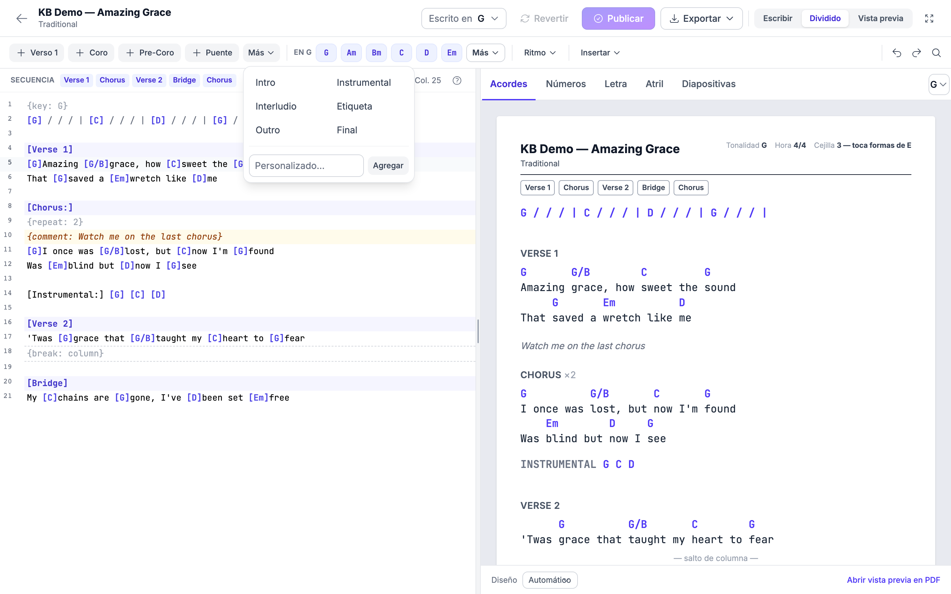The width and height of the screenshot is (951, 594).
Task: Add a Verso 1 section
Action: tap(37, 53)
